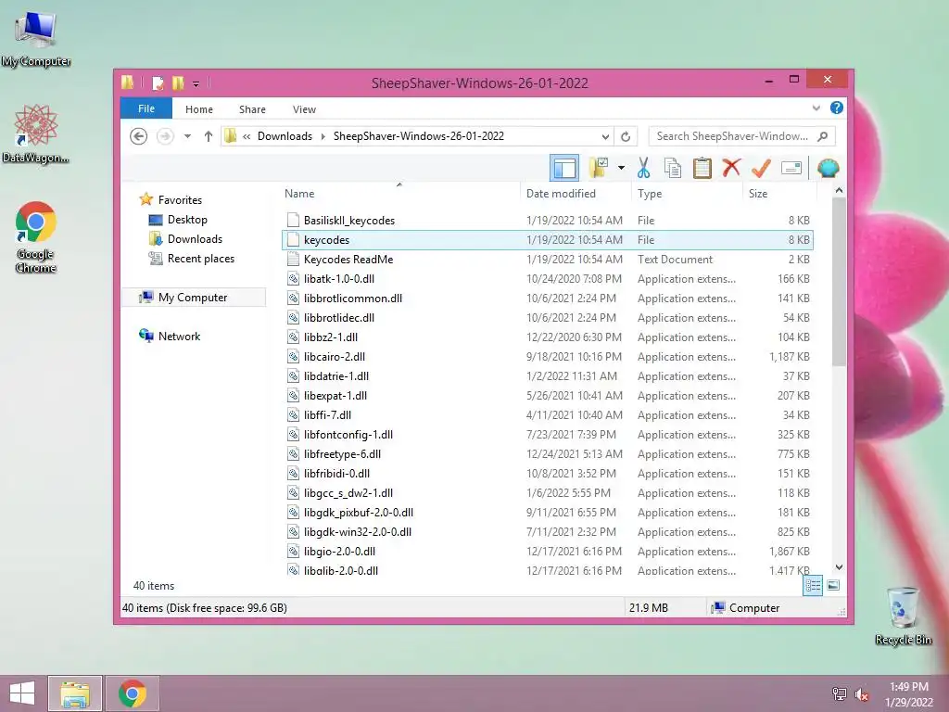Open Recent places in navigation pane
Screen dimensions: 949x712
(x=200, y=259)
